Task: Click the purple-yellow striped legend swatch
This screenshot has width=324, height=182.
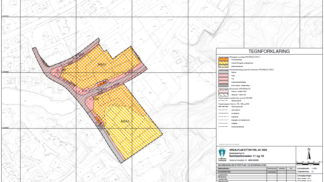Action: pyautogui.click(x=224, y=66)
